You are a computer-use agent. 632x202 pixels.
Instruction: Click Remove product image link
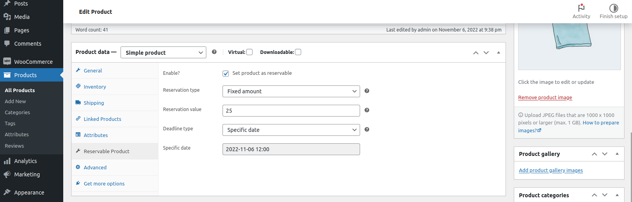click(545, 98)
